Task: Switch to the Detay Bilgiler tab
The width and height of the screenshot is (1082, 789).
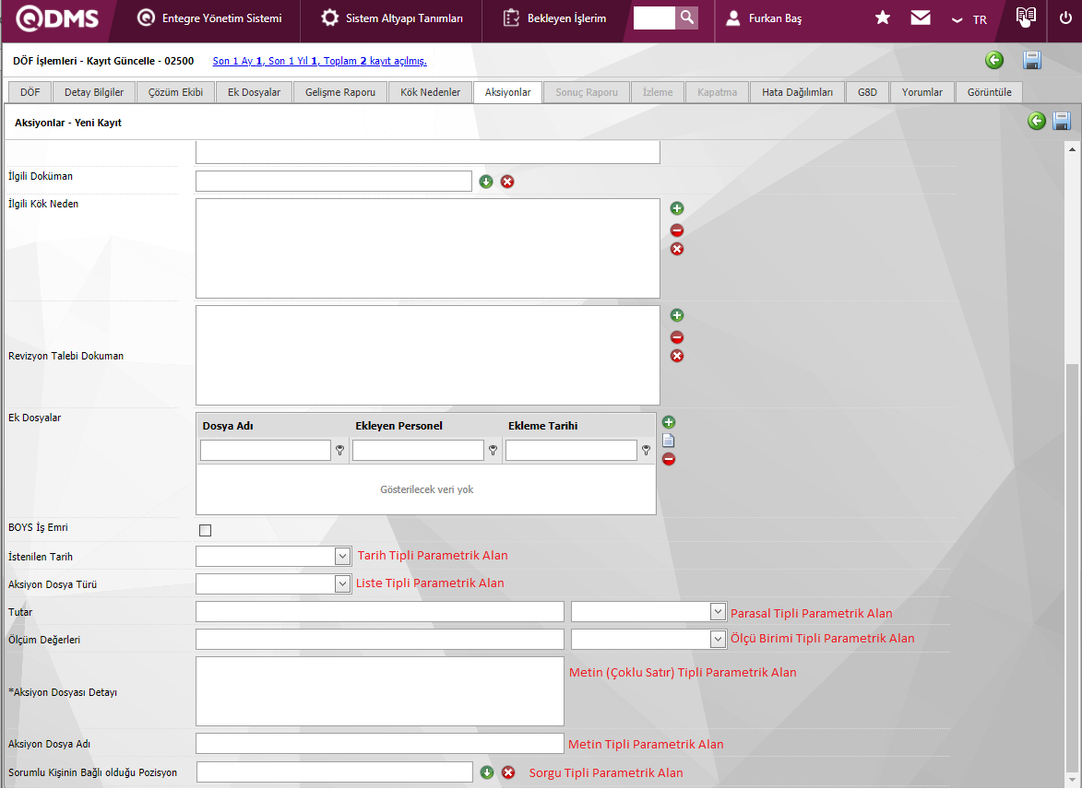Action: tap(94, 92)
